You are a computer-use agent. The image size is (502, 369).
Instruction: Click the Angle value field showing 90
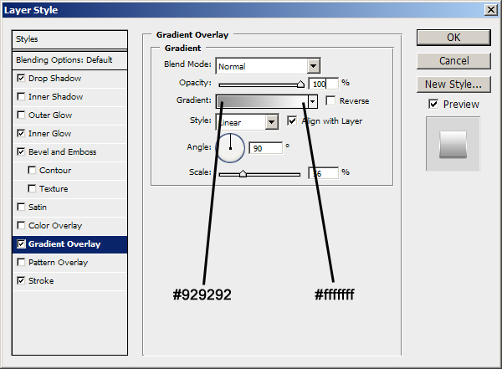click(x=266, y=148)
